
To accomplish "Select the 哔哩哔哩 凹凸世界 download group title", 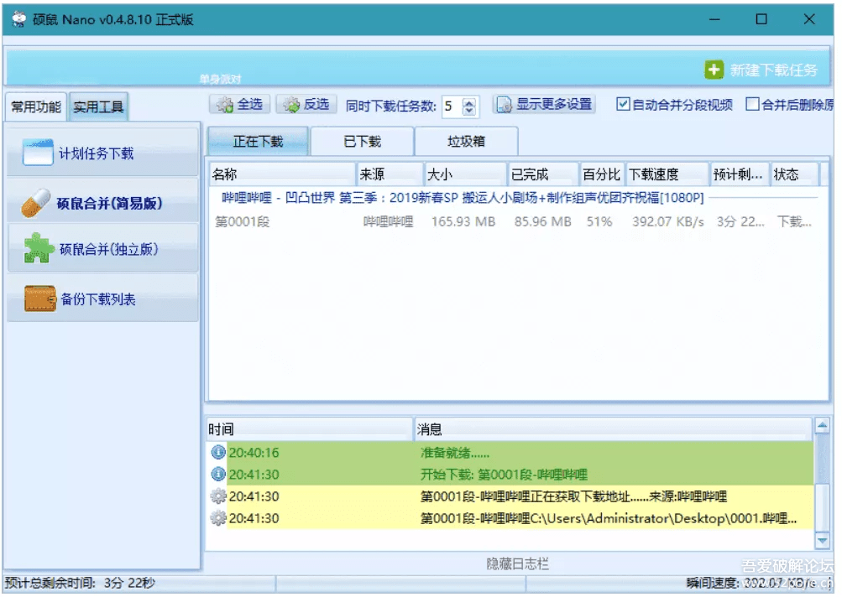I will pyautogui.click(x=463, y=198).
